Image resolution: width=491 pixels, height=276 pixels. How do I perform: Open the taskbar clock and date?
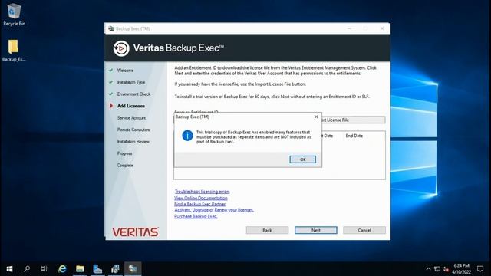pyautogui.click(x=461, y=269)
